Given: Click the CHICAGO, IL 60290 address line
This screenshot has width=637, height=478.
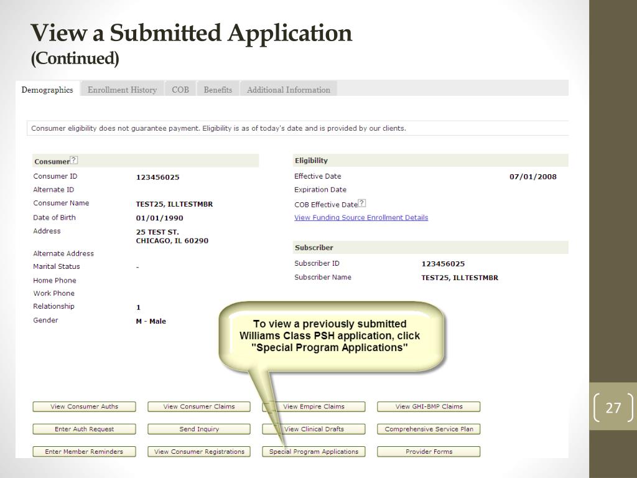Looking at the screenshot, I should pos(172,241).
